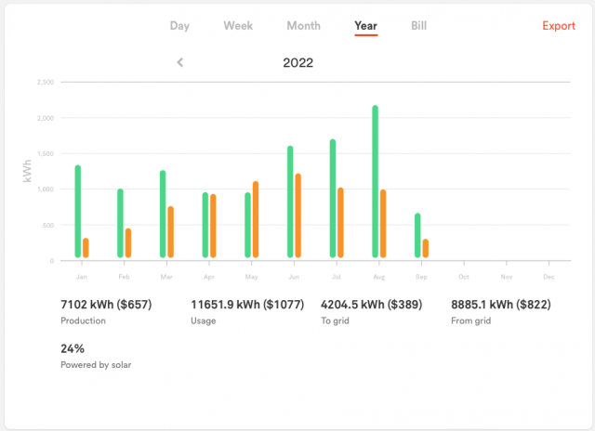The height and width of the screenshot is (431, 595).
Task: Switch to the Day tab
Action: tap(179, 26)
